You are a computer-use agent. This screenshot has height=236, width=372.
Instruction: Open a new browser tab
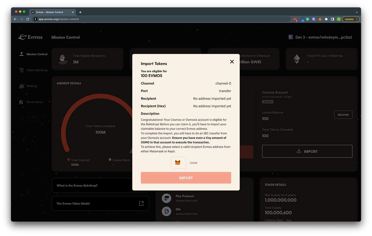click(80, 12)
